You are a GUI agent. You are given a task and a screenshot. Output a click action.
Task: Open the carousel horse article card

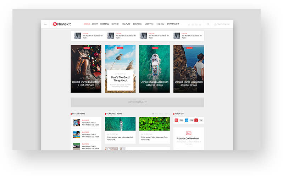tap(86, 69)
